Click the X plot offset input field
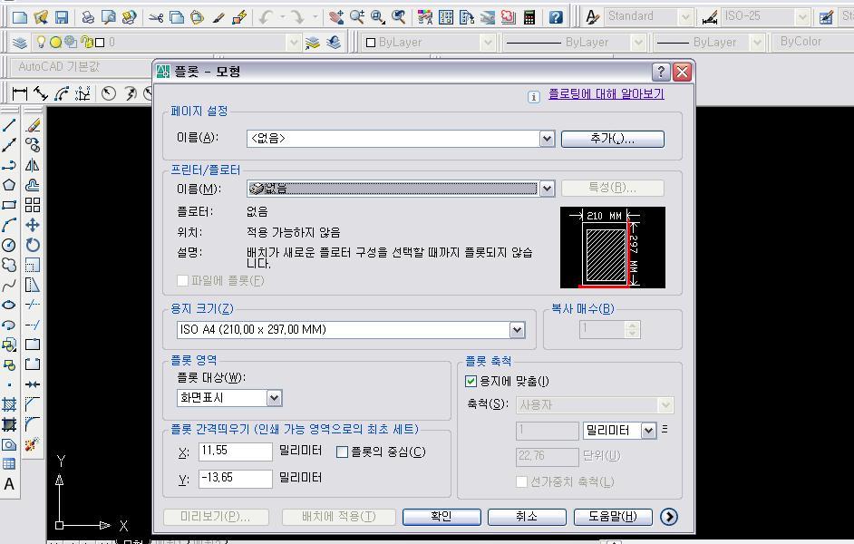The height and width of the screenshot is (544, 854). coord(236,452)
